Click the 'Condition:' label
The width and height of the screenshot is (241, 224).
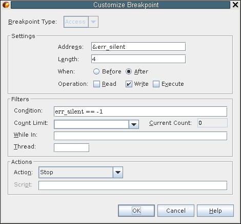(x=28, y=110)
